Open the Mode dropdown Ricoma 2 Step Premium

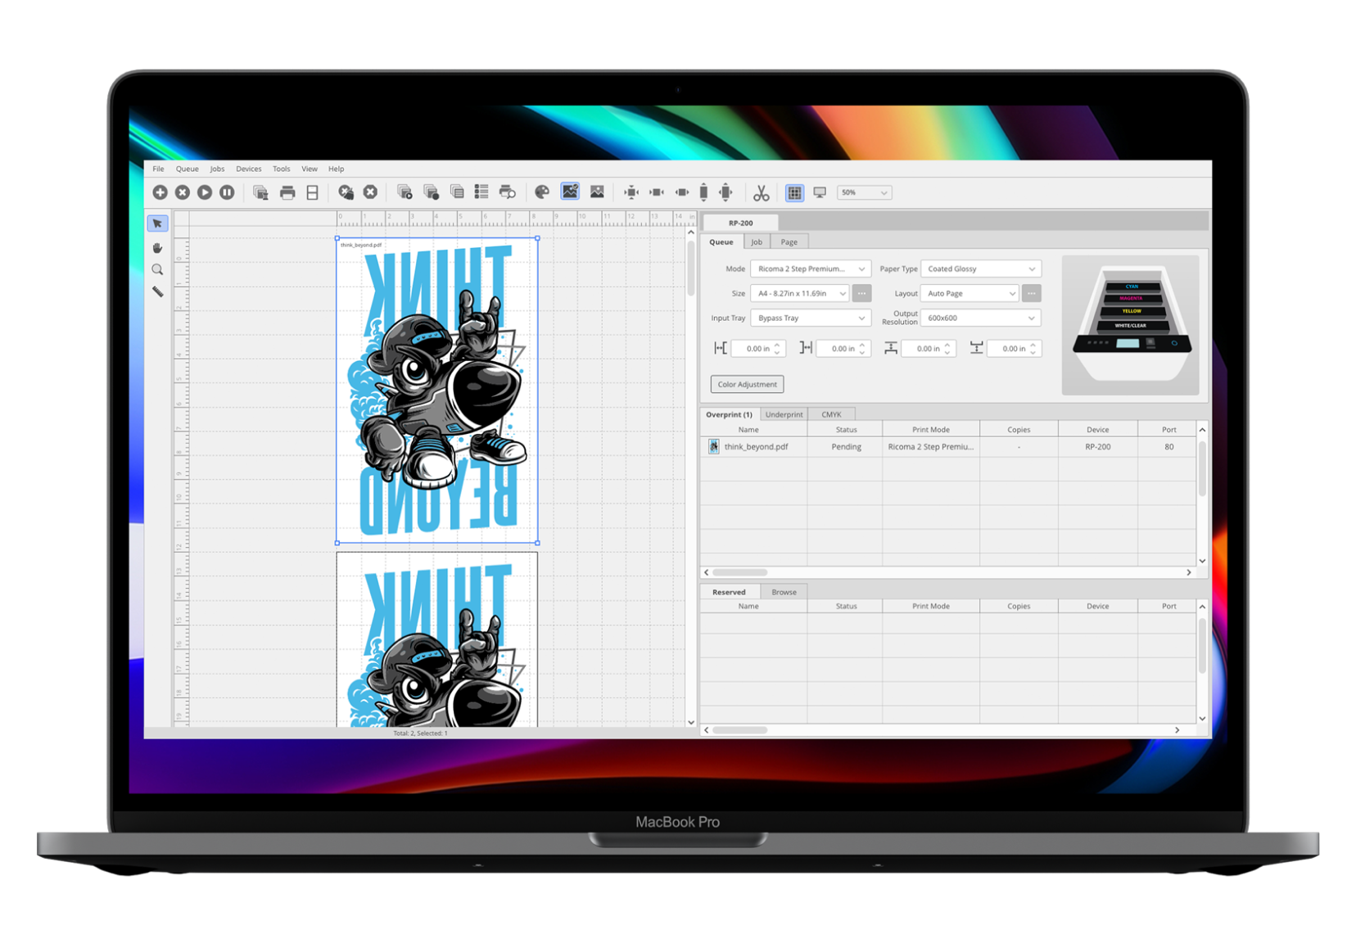[810, 269]
